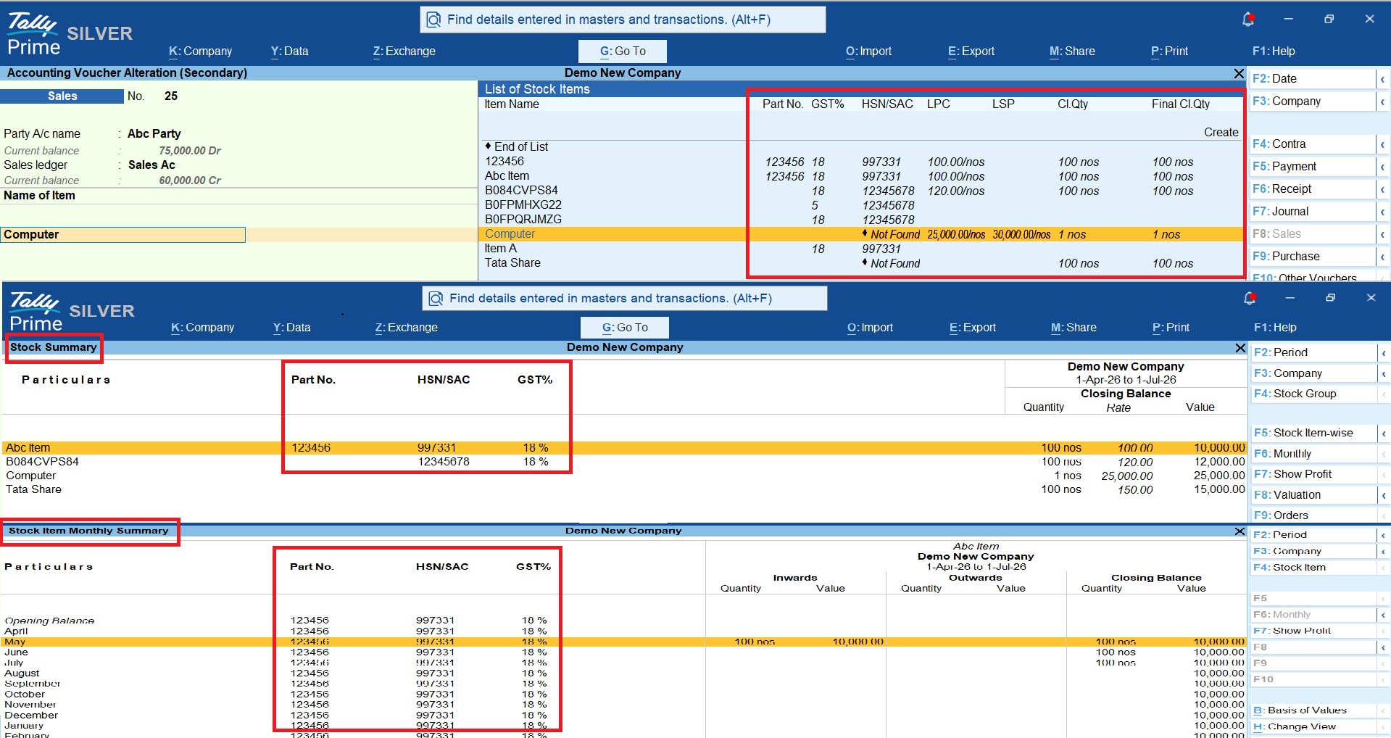Select the F7: Journal voucher button
Viewport: 1391px width, 738px height.
(x=1313, y=212)
